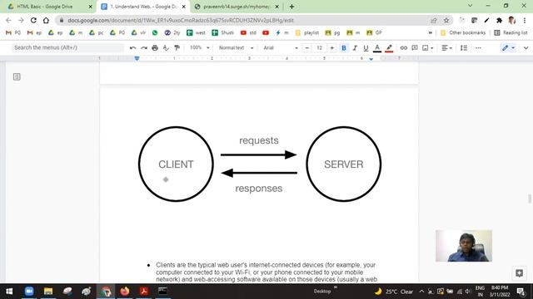The height and width of the screenshot is (299, 533).
Task: Open a new browser tab
Action: click(291, 7)
